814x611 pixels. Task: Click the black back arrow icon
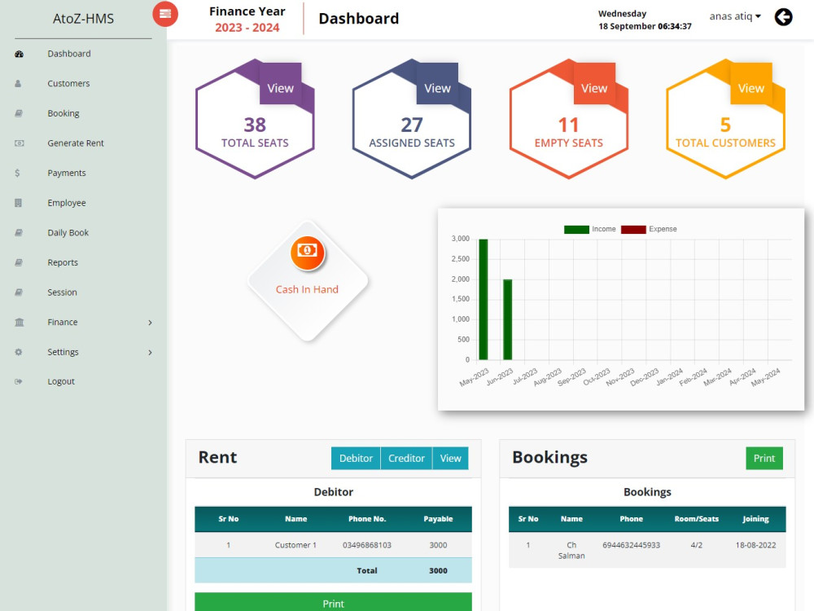783,17
